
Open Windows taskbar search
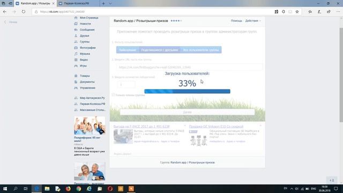click(x=16, y=189)
